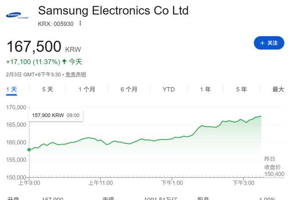Click the 上午11:00 time axis label

tap(100, 182)
